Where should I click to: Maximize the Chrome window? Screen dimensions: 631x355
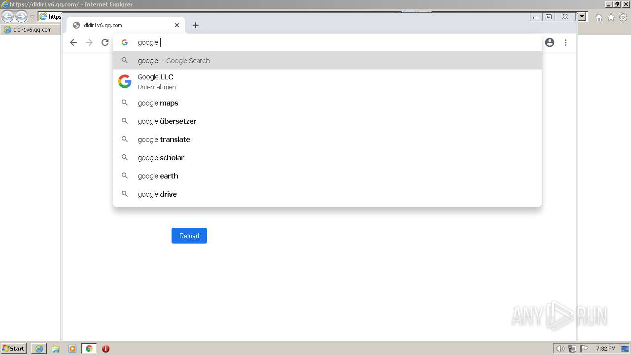[549, 17]
